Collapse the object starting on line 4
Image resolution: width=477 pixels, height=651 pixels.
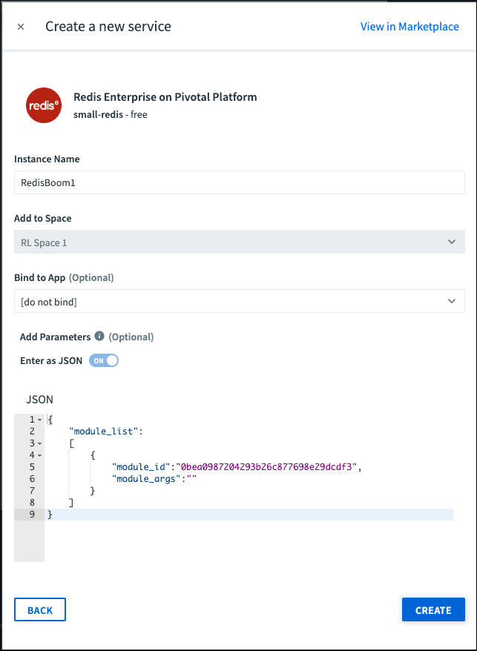[x=39, y=455]
